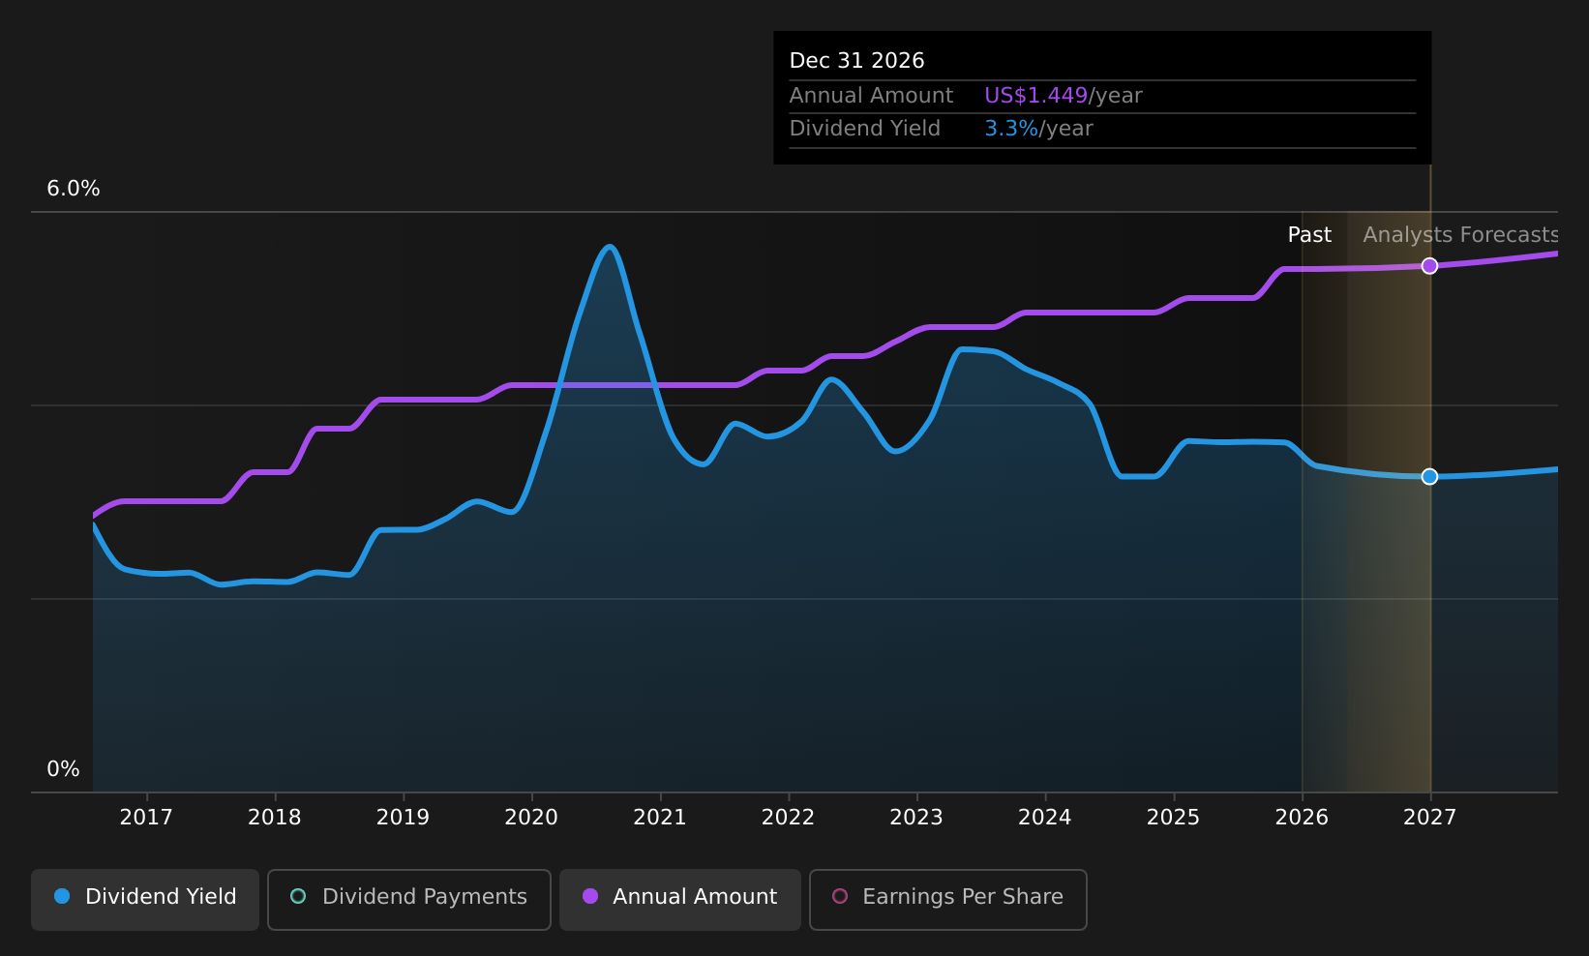The image size is (1589, 956).
Task: Click the 2019 x-axis label
Action: click(403, 818)
